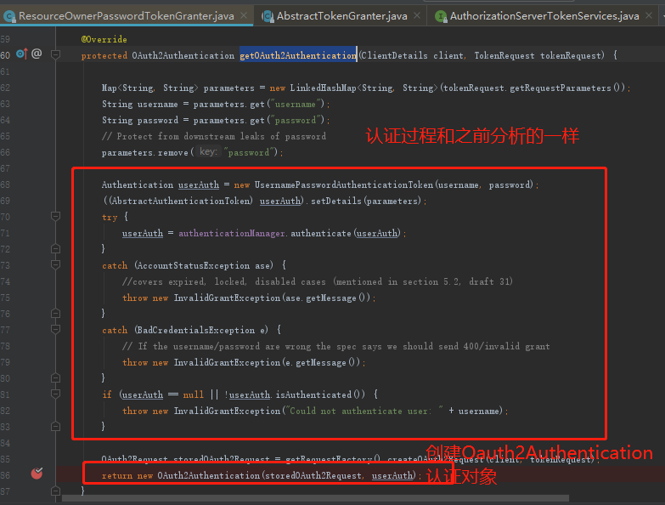Click TokenRequest parameter type on line 60
Screen dimensions: 665x505
(504, 55)
